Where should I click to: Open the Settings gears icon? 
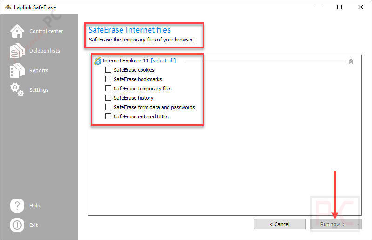tap(17, 89)
